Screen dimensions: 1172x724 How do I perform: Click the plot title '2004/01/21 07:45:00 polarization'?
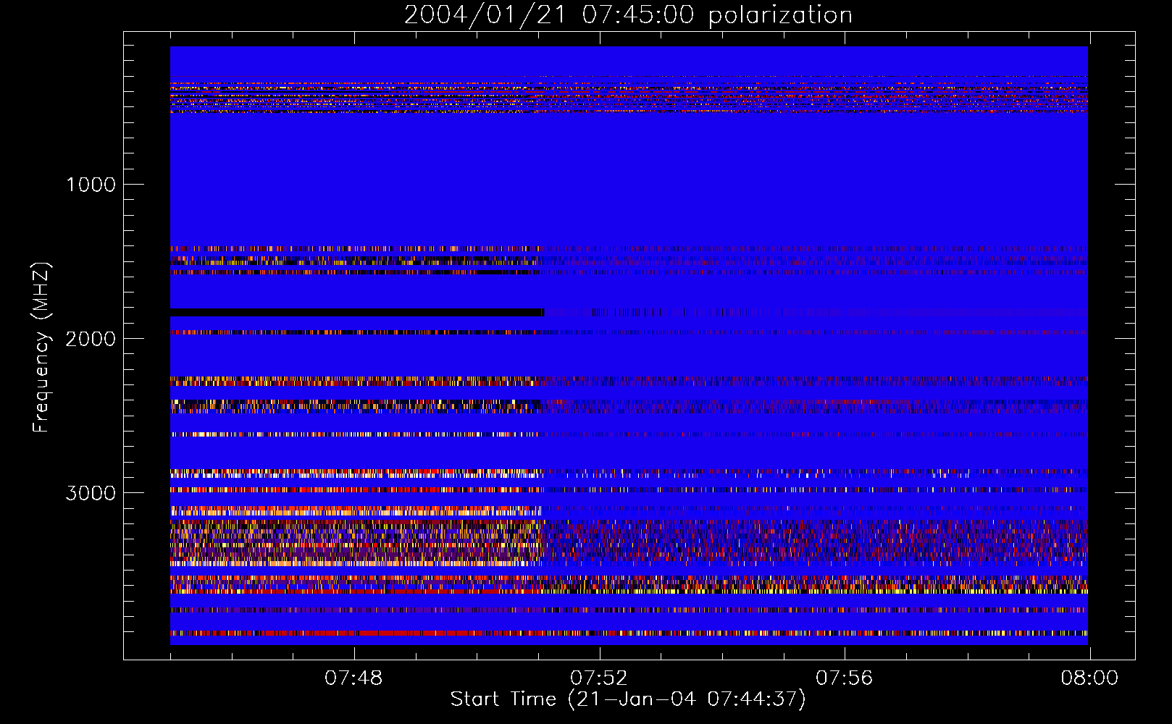click(628, 15)
